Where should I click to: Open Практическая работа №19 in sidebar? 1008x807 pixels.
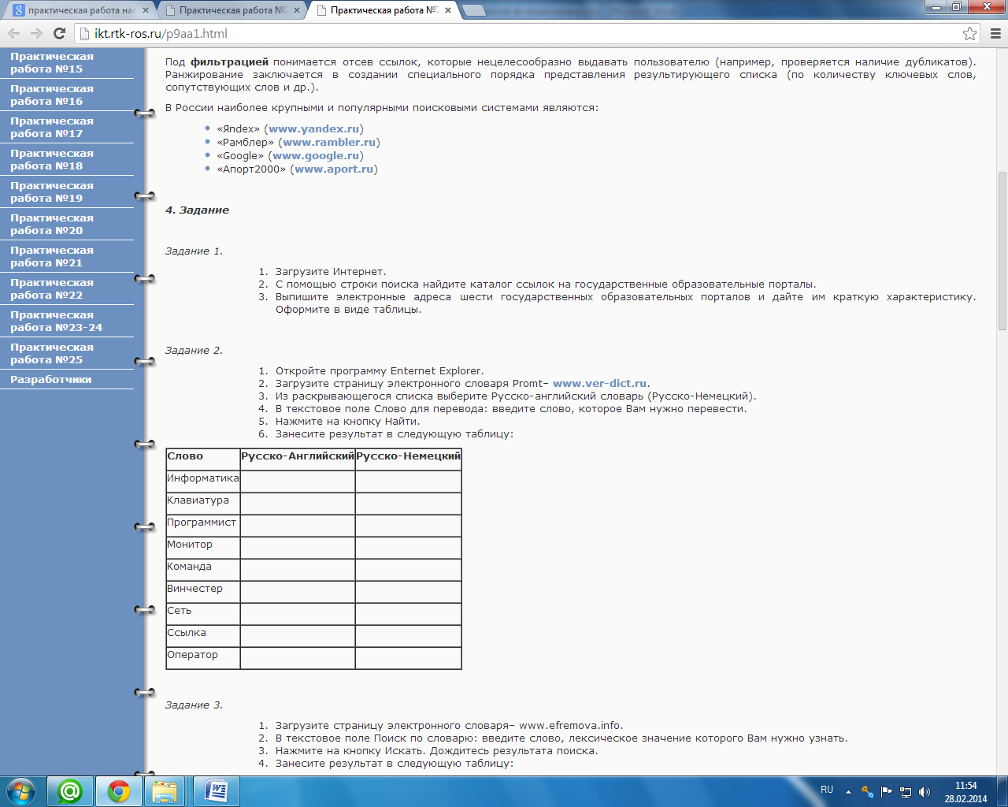pos(52,192)
